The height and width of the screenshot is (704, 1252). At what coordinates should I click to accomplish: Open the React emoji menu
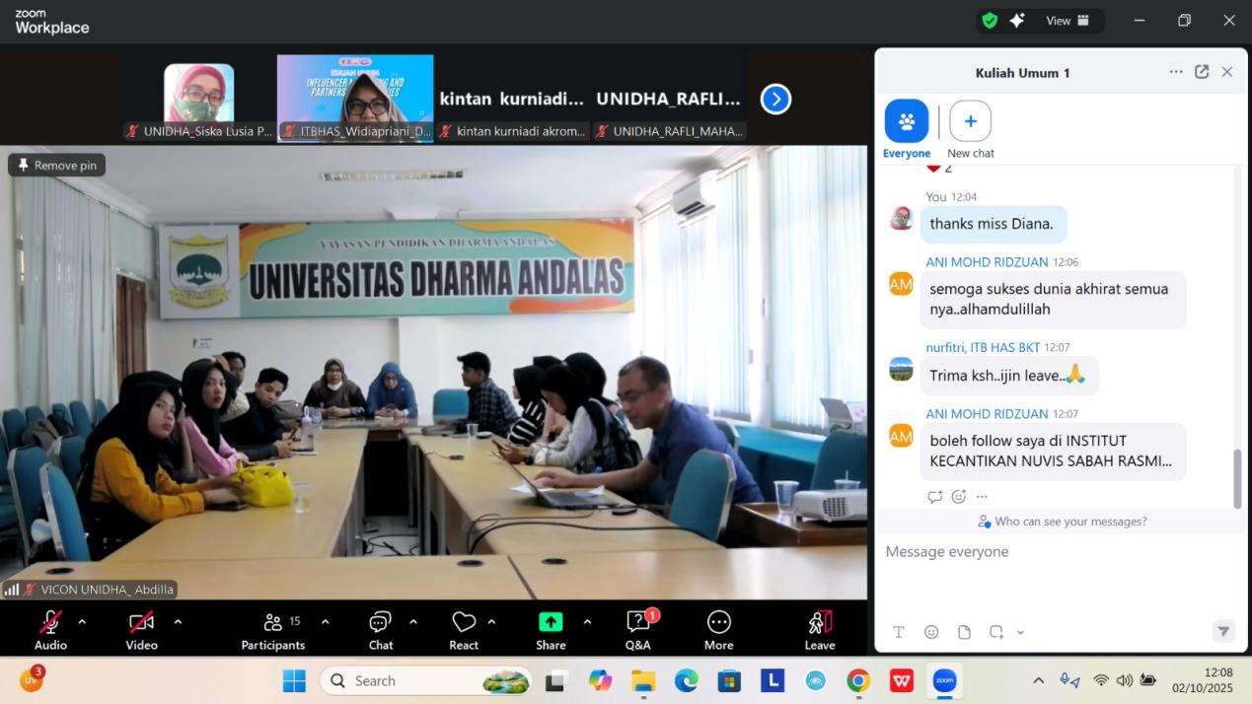(x=464, y=629)
